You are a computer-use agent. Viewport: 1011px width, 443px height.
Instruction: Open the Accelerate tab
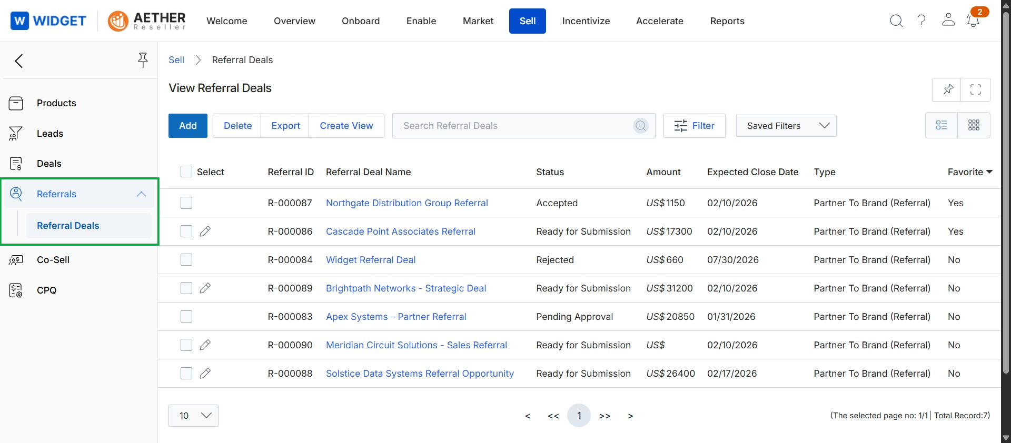[x=660, y=21]
